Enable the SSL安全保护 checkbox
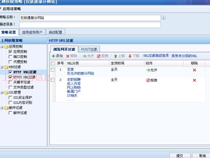Viewport: 210px width, 158px height. [10, 98]
